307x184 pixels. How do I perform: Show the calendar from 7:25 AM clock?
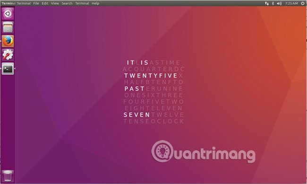tap(291, 3)
